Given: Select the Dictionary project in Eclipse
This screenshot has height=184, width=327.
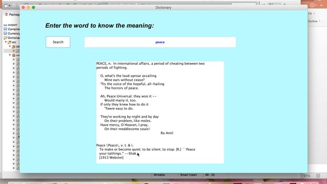Looking at the screenshot, I should (x=11, y=38).
